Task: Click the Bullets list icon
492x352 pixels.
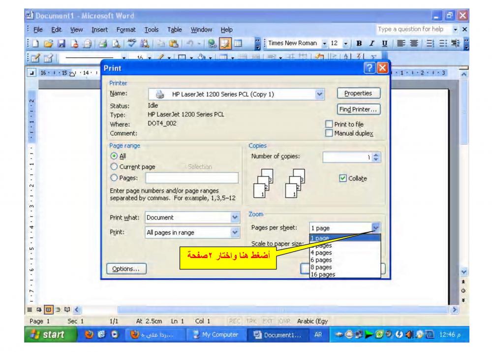Action: coord(443,43)
